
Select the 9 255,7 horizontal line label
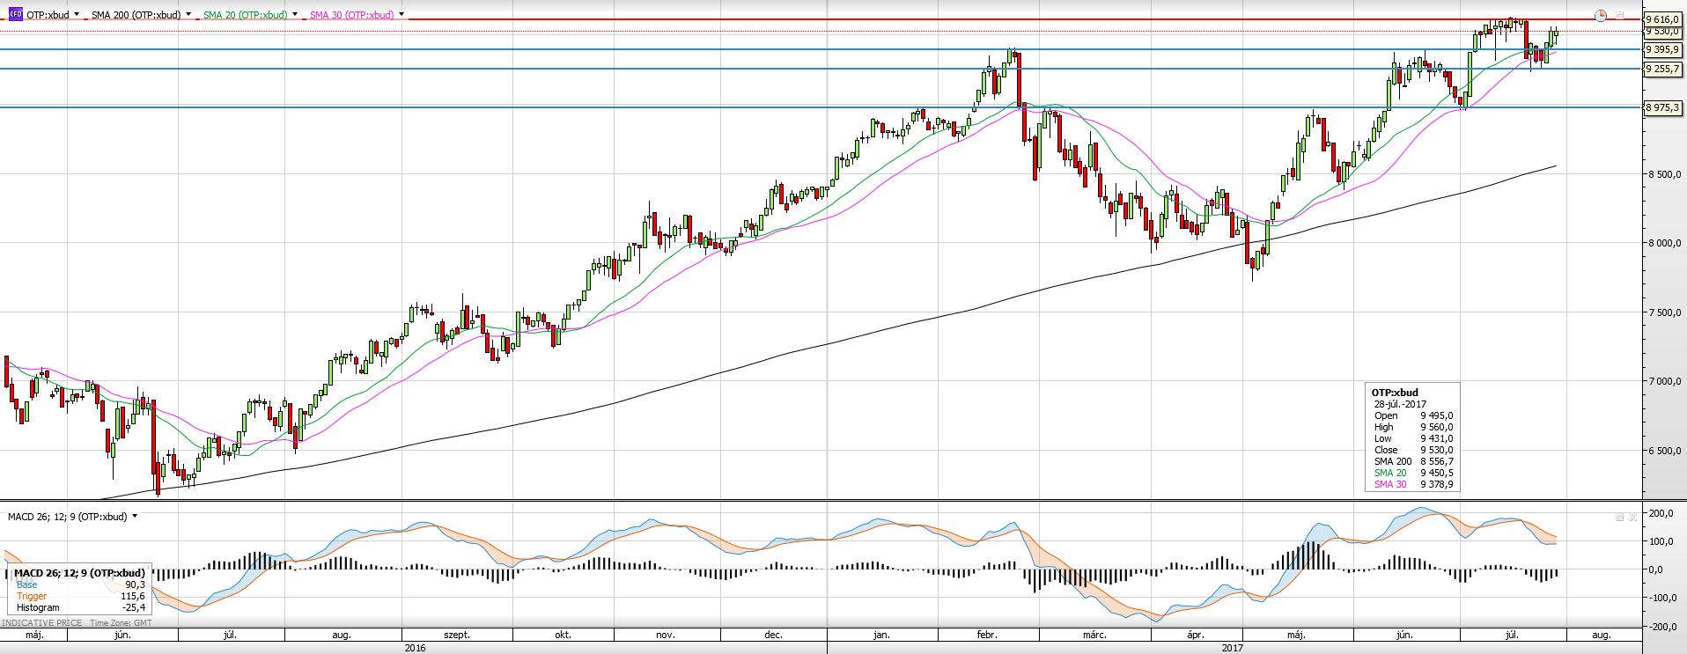tap(1662, 69)
